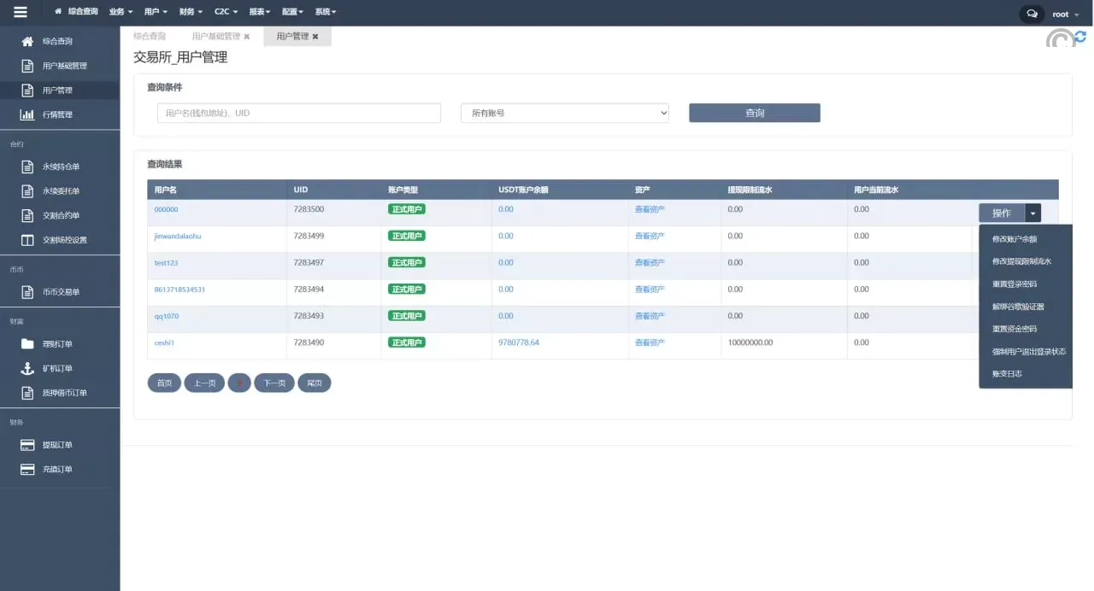The width and height of the screenshot is (1094, 591).
Task: Click the home icon for 综合查询 in sidebar
Action: point(27,41)
